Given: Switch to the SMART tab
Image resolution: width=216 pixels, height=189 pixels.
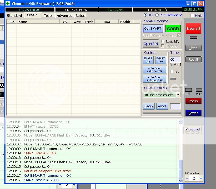Looking at the screenshot, I should point(33,15).
